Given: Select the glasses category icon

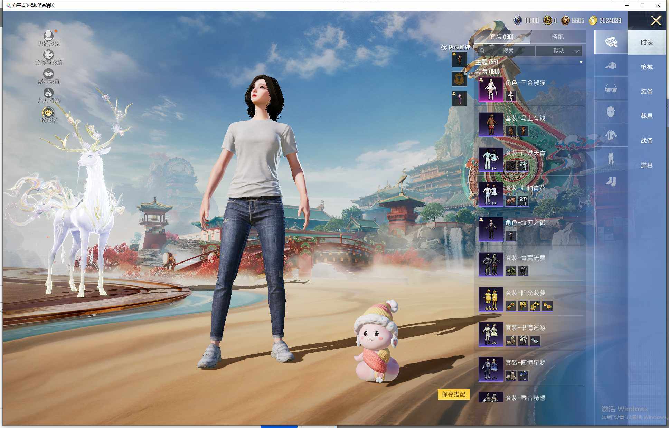Looking at the screenshot, I should coord(611,89).
